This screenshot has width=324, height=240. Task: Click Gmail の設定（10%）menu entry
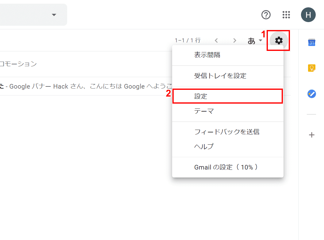[x=228, y=167]
